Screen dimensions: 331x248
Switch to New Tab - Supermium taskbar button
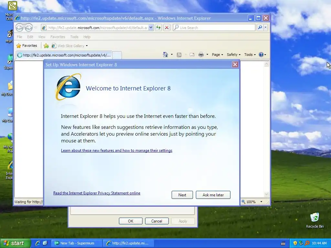(x=77, y=243)
